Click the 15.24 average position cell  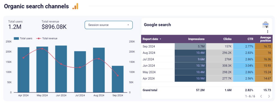pyautogui.click(x=264, y=72)
